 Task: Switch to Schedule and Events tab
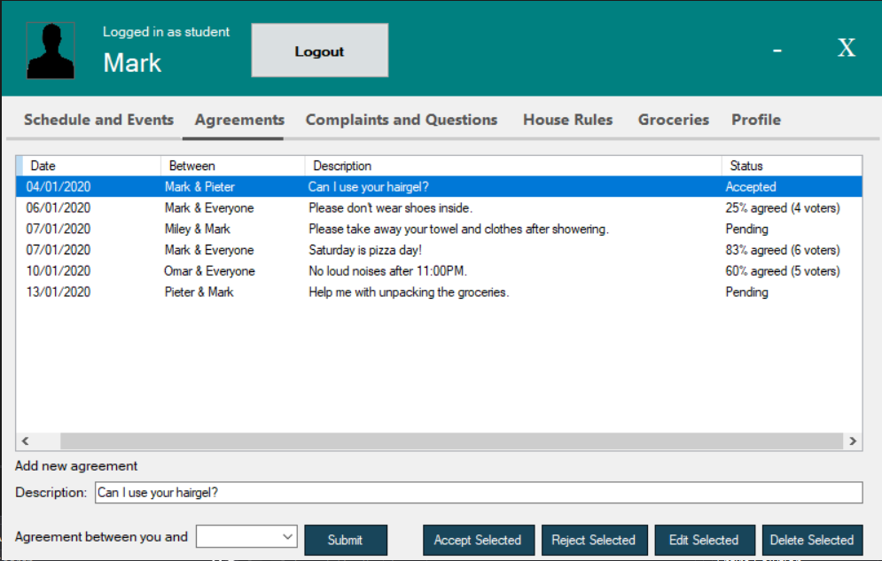(98, 120)
